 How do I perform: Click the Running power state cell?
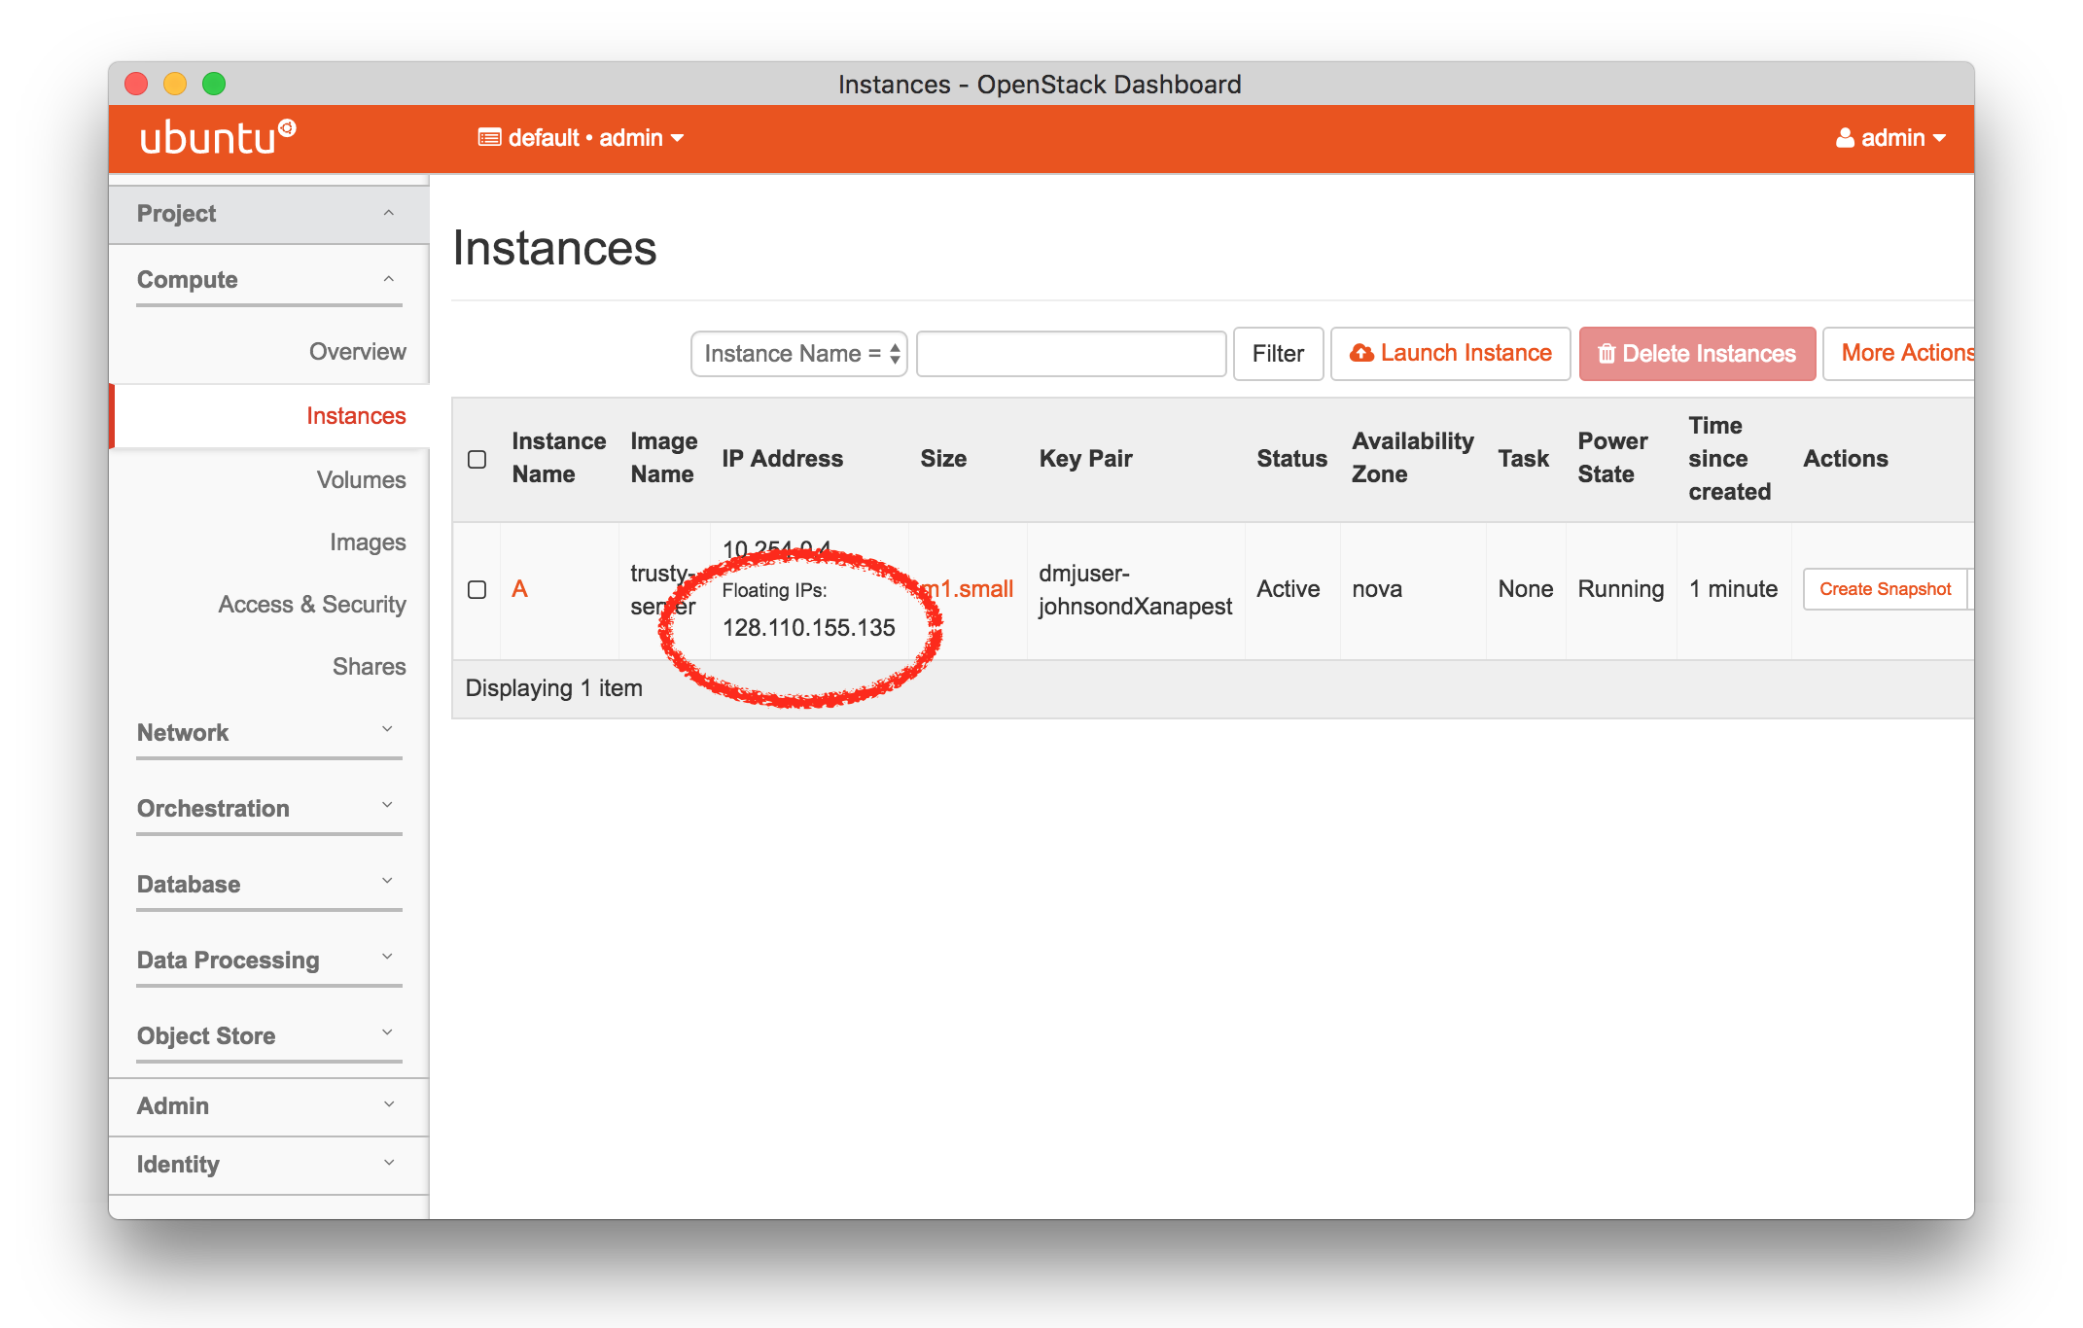pyautogui.click(x=1620, y=589)
